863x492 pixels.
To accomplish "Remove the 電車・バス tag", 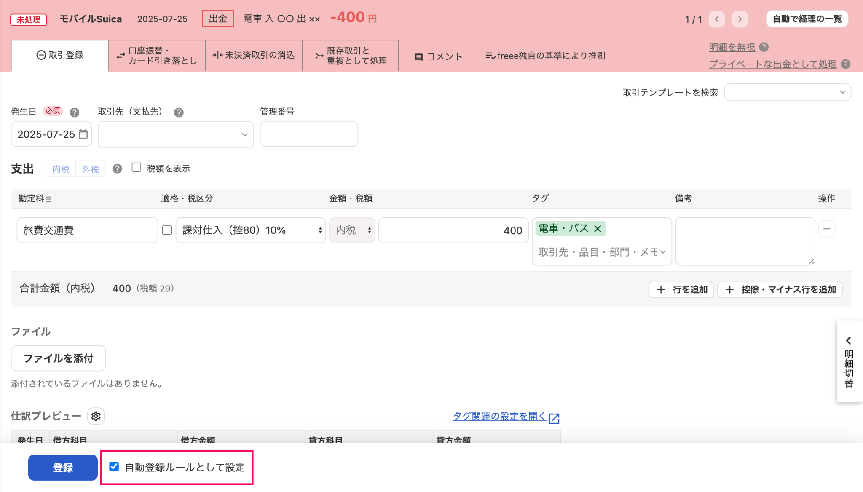I will (598, 228).
